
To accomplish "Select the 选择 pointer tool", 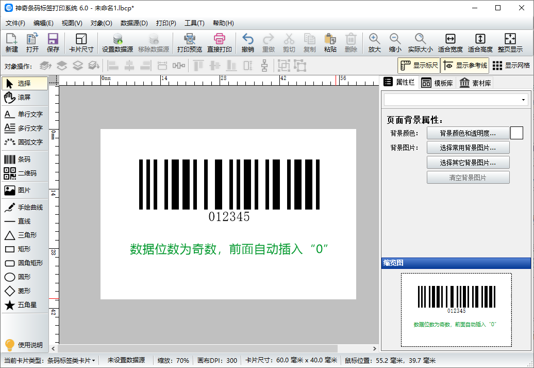I will pyautogui.click(x=25, y=83).
